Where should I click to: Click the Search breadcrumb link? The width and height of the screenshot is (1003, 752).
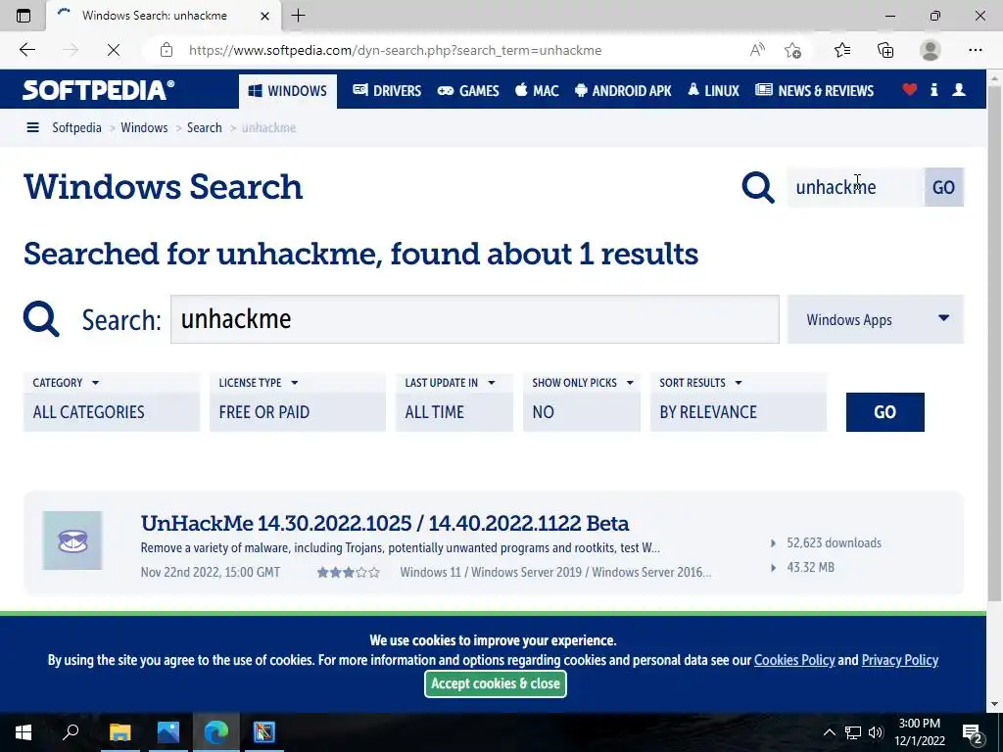(x=204, y=128)
